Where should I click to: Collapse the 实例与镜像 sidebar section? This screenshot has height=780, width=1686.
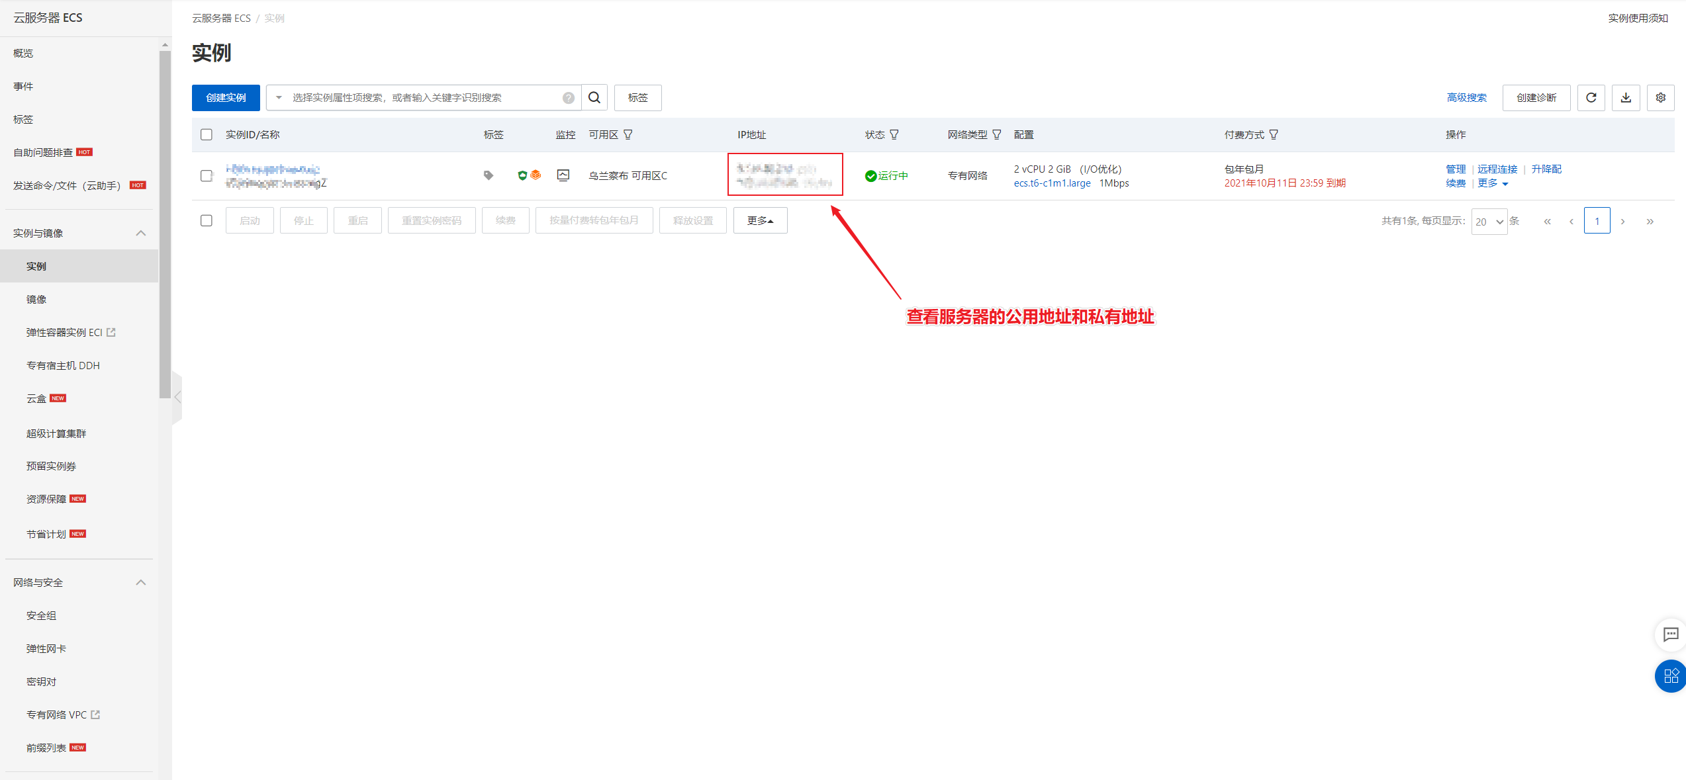[x=140, y=232]
